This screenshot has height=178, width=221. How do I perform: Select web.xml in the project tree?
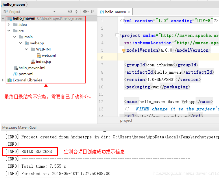click(49, 55)
